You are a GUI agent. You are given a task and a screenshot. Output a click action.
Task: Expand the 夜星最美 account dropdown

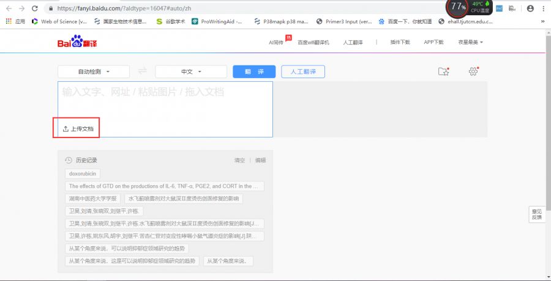point(471,42)
